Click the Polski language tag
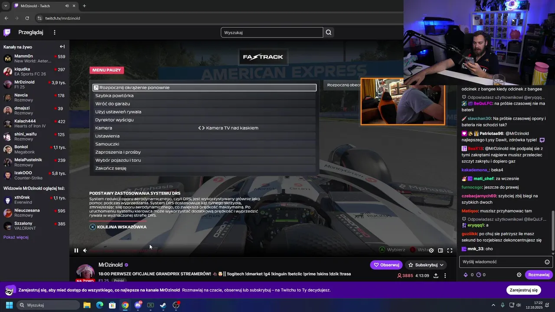555x312 pixels. (x=119, y=281)
